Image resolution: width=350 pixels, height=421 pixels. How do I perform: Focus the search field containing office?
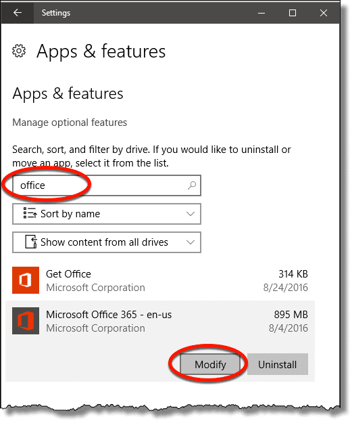107,185
